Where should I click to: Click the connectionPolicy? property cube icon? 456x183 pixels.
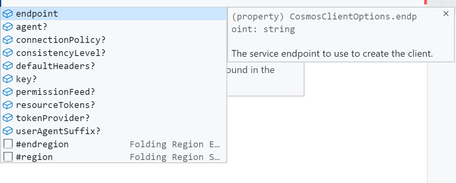click(x=8, y=40)
